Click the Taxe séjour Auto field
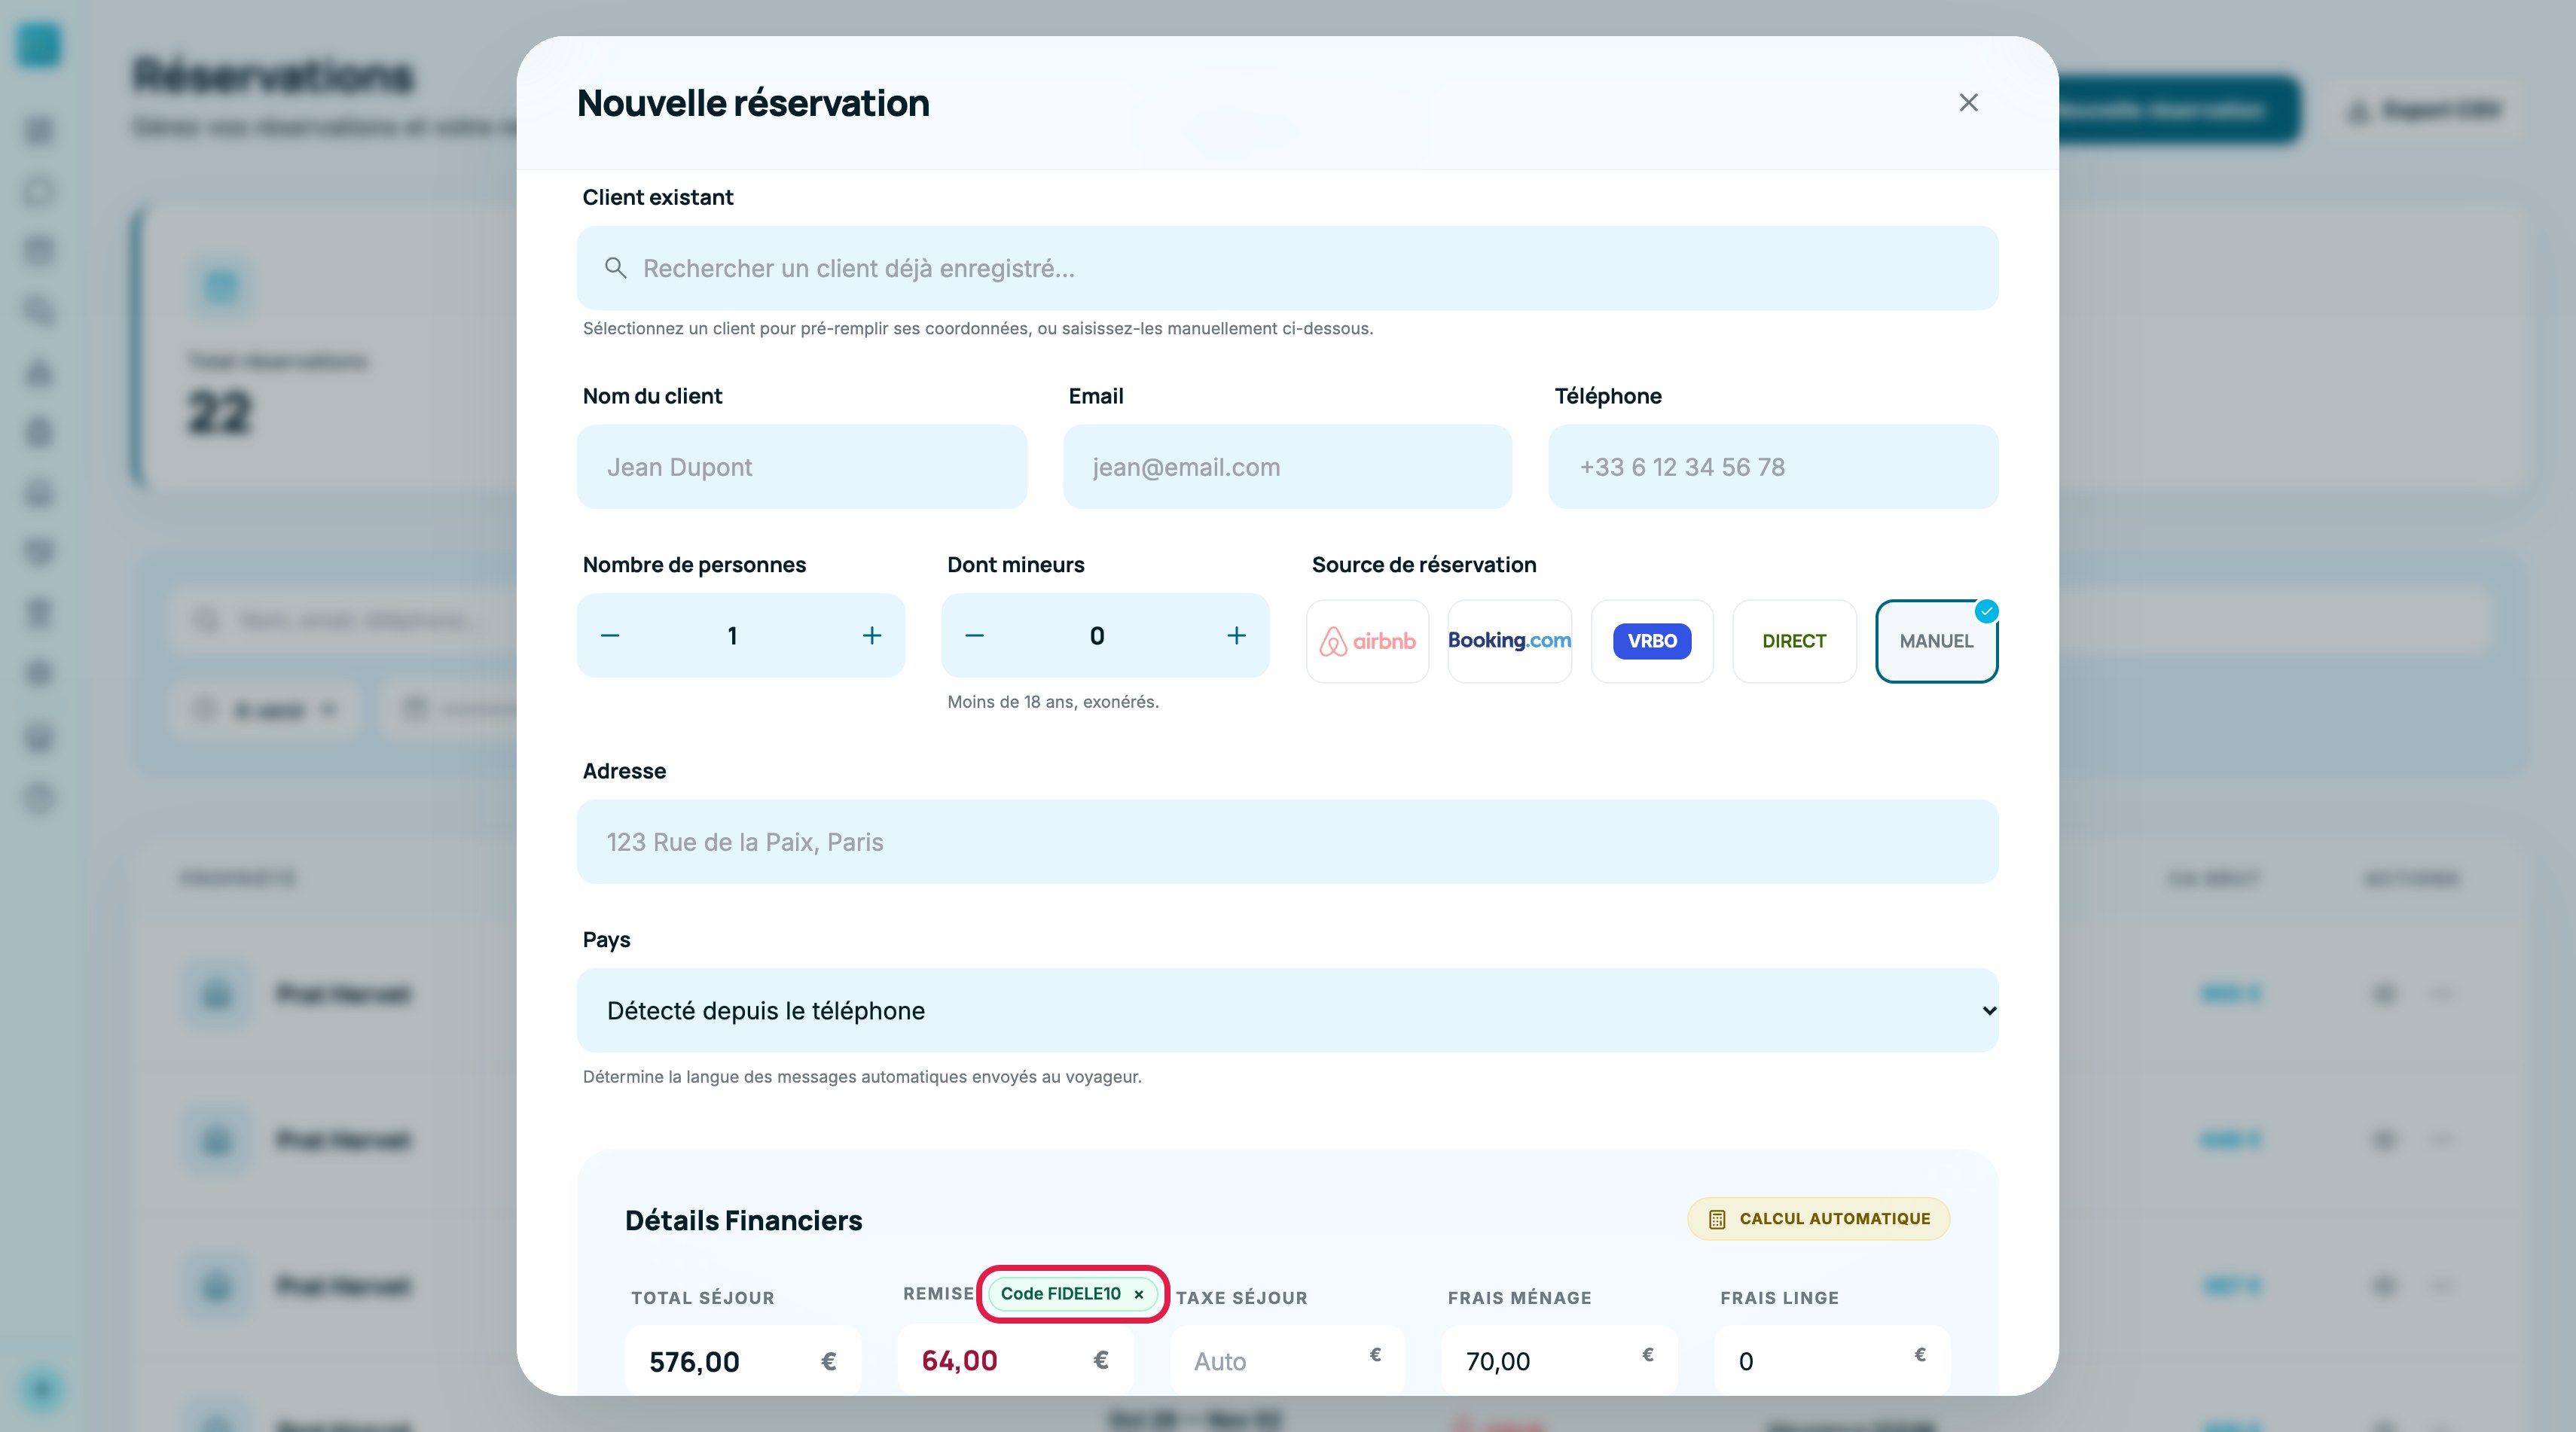This screenshot has width=2576, height=1432. pyautogui.click(x=1287, y=1361)
